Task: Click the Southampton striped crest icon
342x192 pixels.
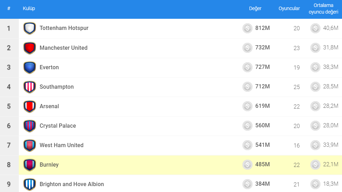Action: tap(30, 87)
